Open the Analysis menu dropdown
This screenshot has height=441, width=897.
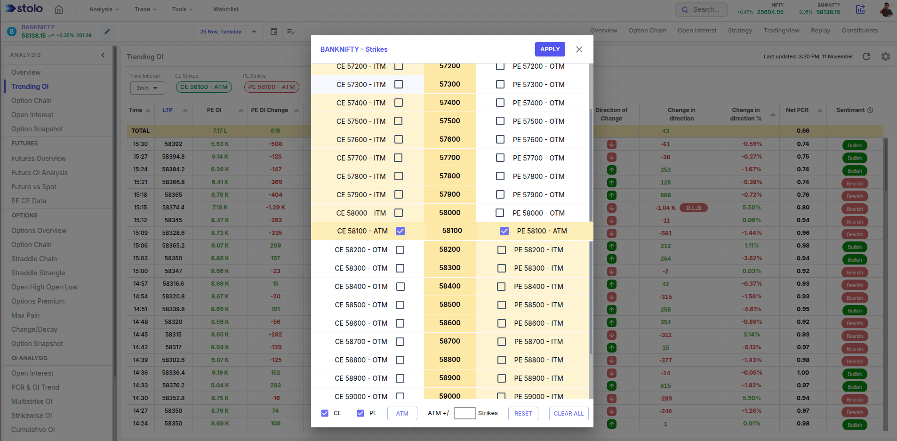[x=104, y=9]
